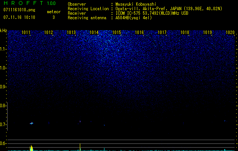Click the 'Receiving antenna' label
Screen dimensions: 238x151
pos(87,18)
